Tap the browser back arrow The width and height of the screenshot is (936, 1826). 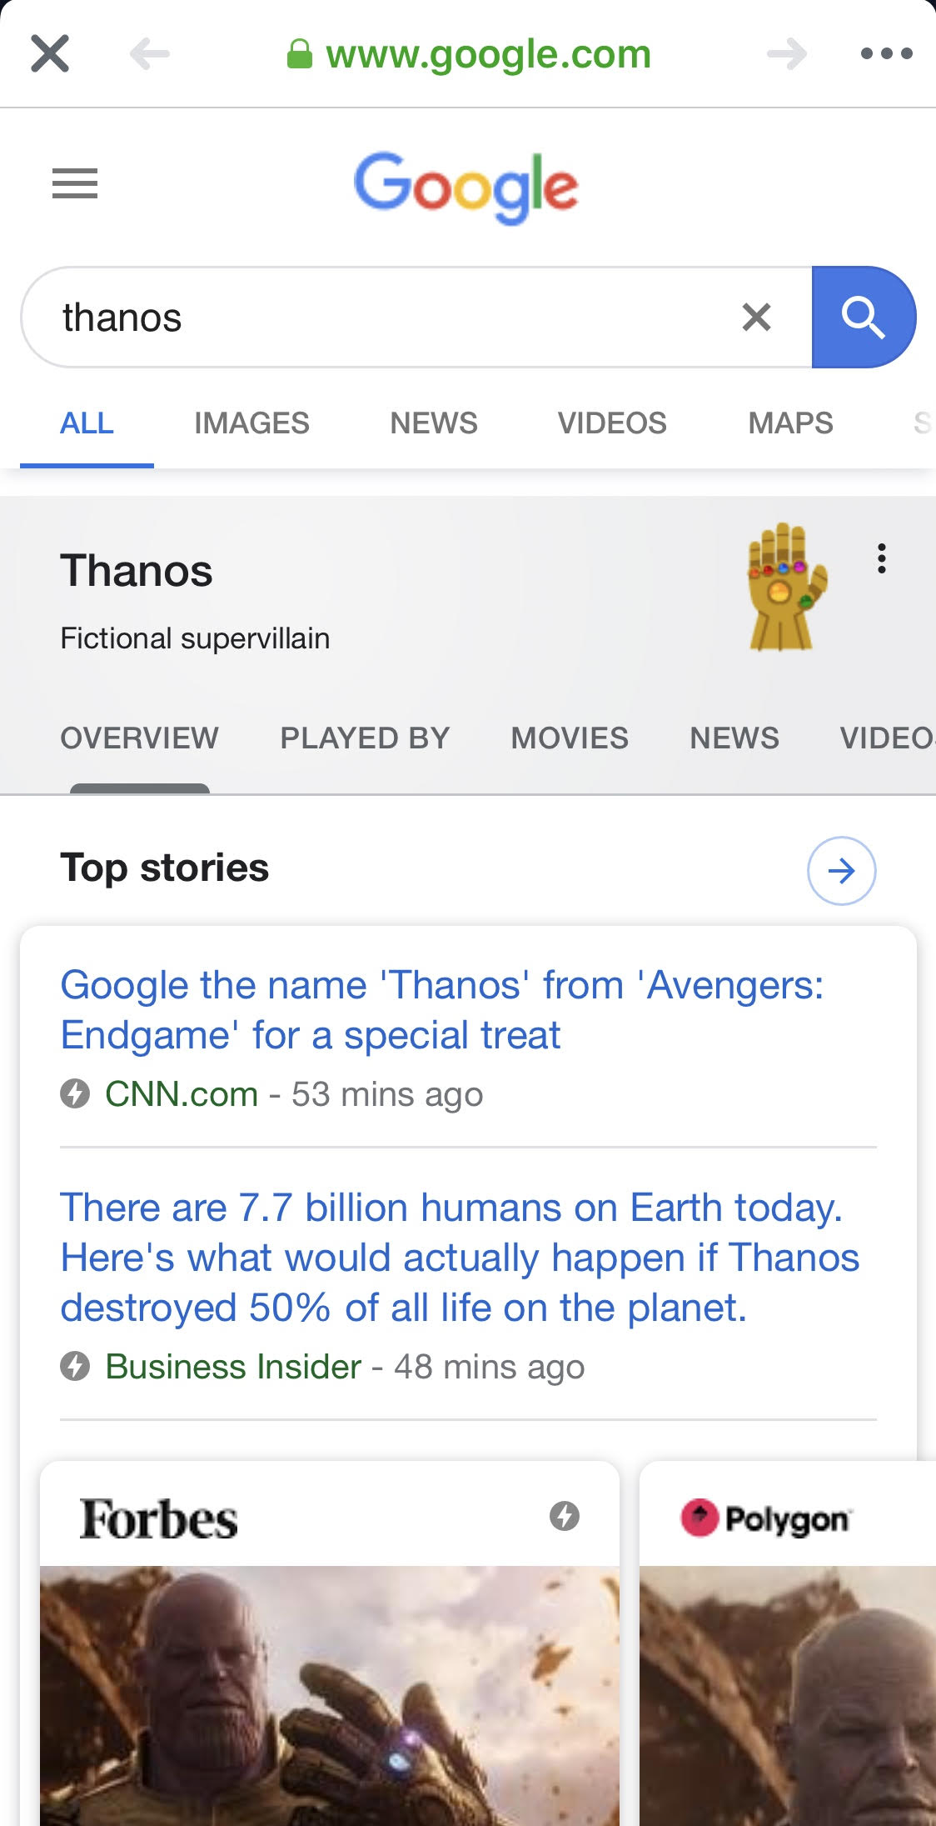(150, 54)
